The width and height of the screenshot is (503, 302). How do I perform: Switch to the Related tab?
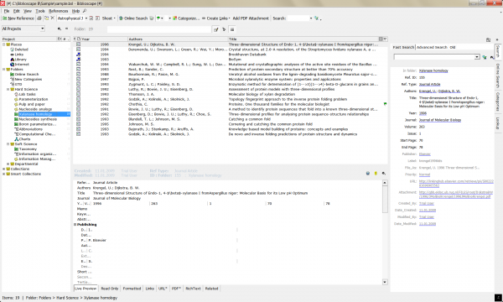pos(211,289)
